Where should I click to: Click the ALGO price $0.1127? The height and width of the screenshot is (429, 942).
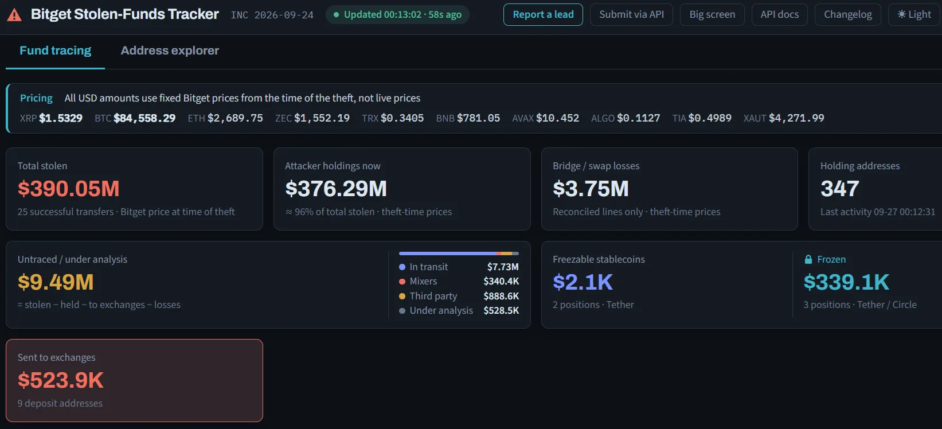click(639, 118)
